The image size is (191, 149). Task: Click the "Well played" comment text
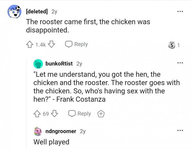click(x=51, y=142)
